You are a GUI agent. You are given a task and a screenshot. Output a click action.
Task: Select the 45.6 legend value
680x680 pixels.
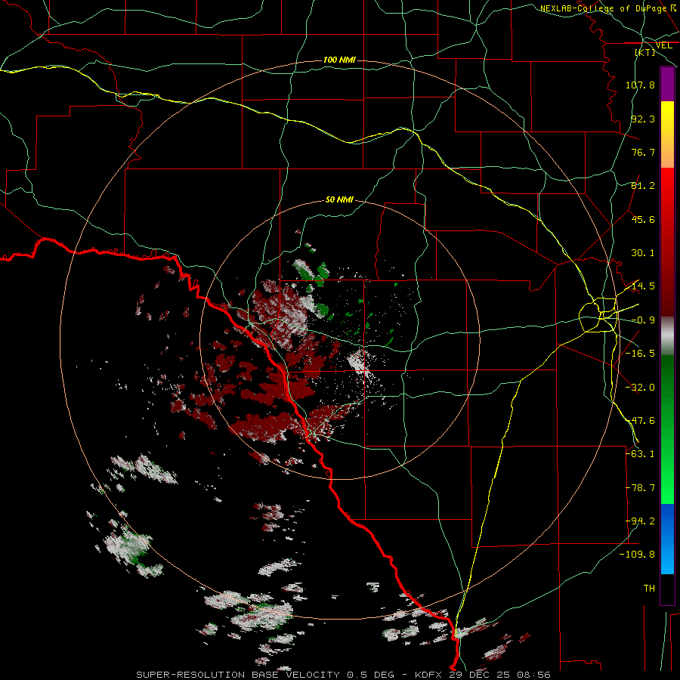coord(643,219)
